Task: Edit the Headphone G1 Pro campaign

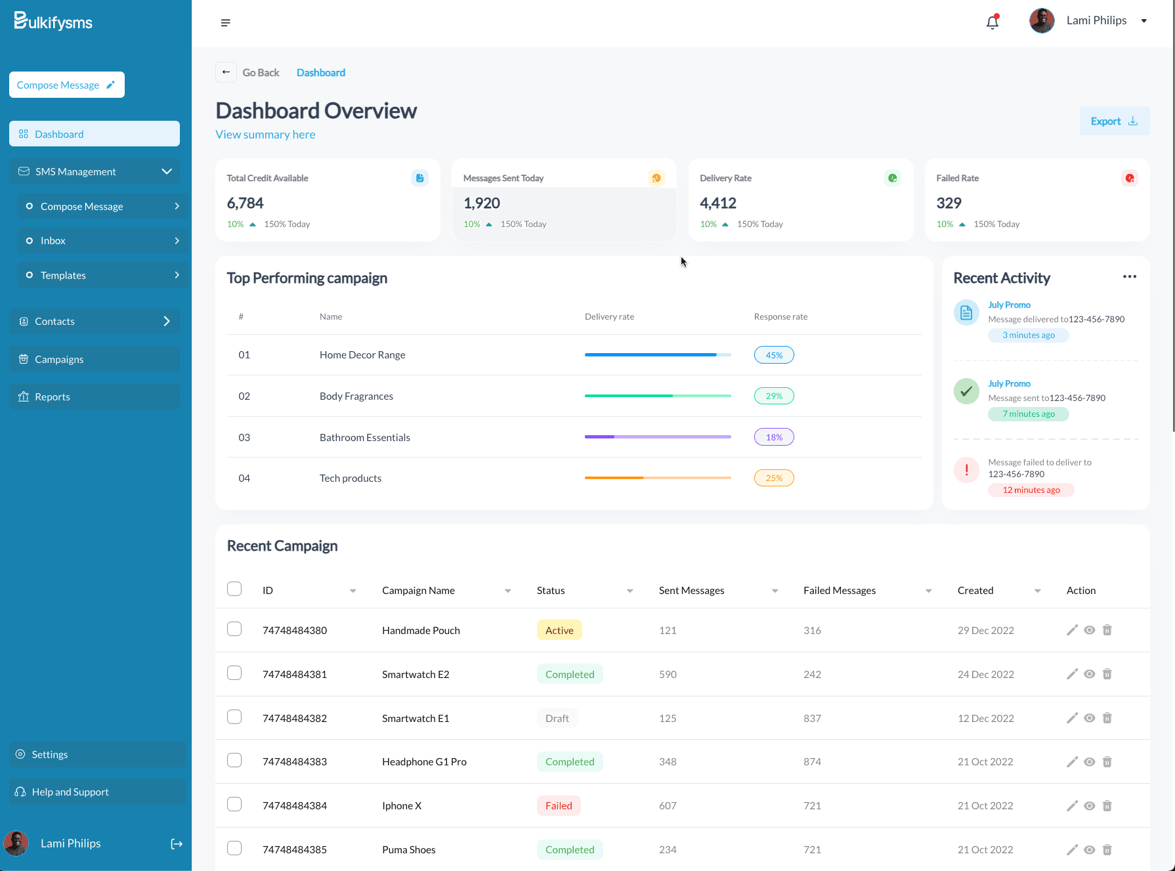Action: click(1072, 762)
